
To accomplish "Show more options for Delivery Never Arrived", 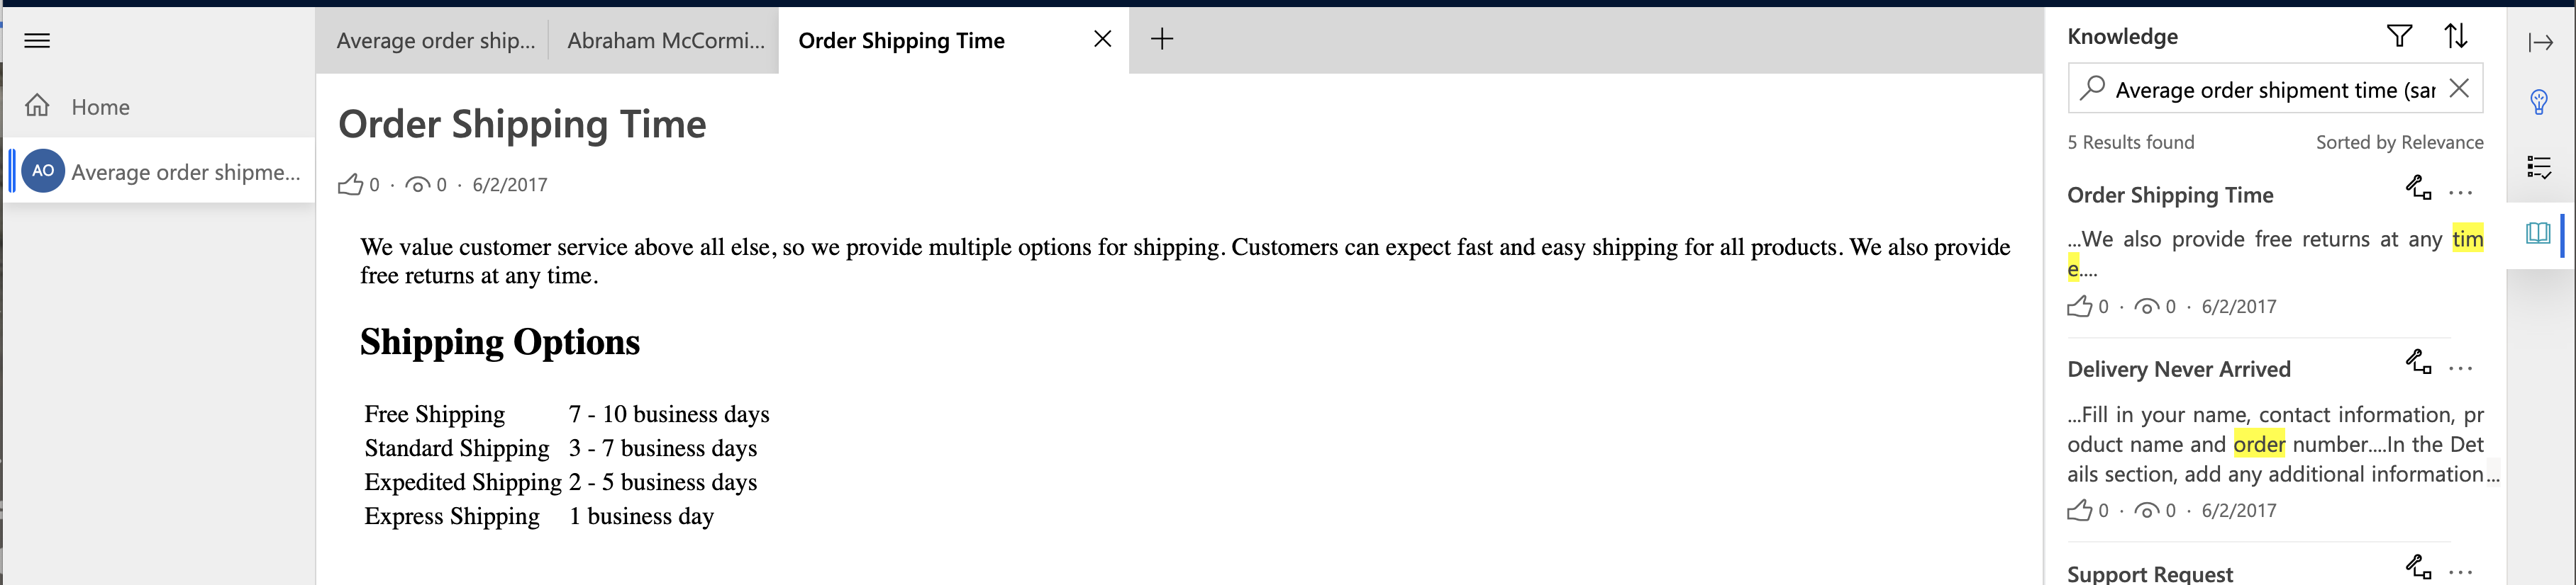I will point(2461,368).
